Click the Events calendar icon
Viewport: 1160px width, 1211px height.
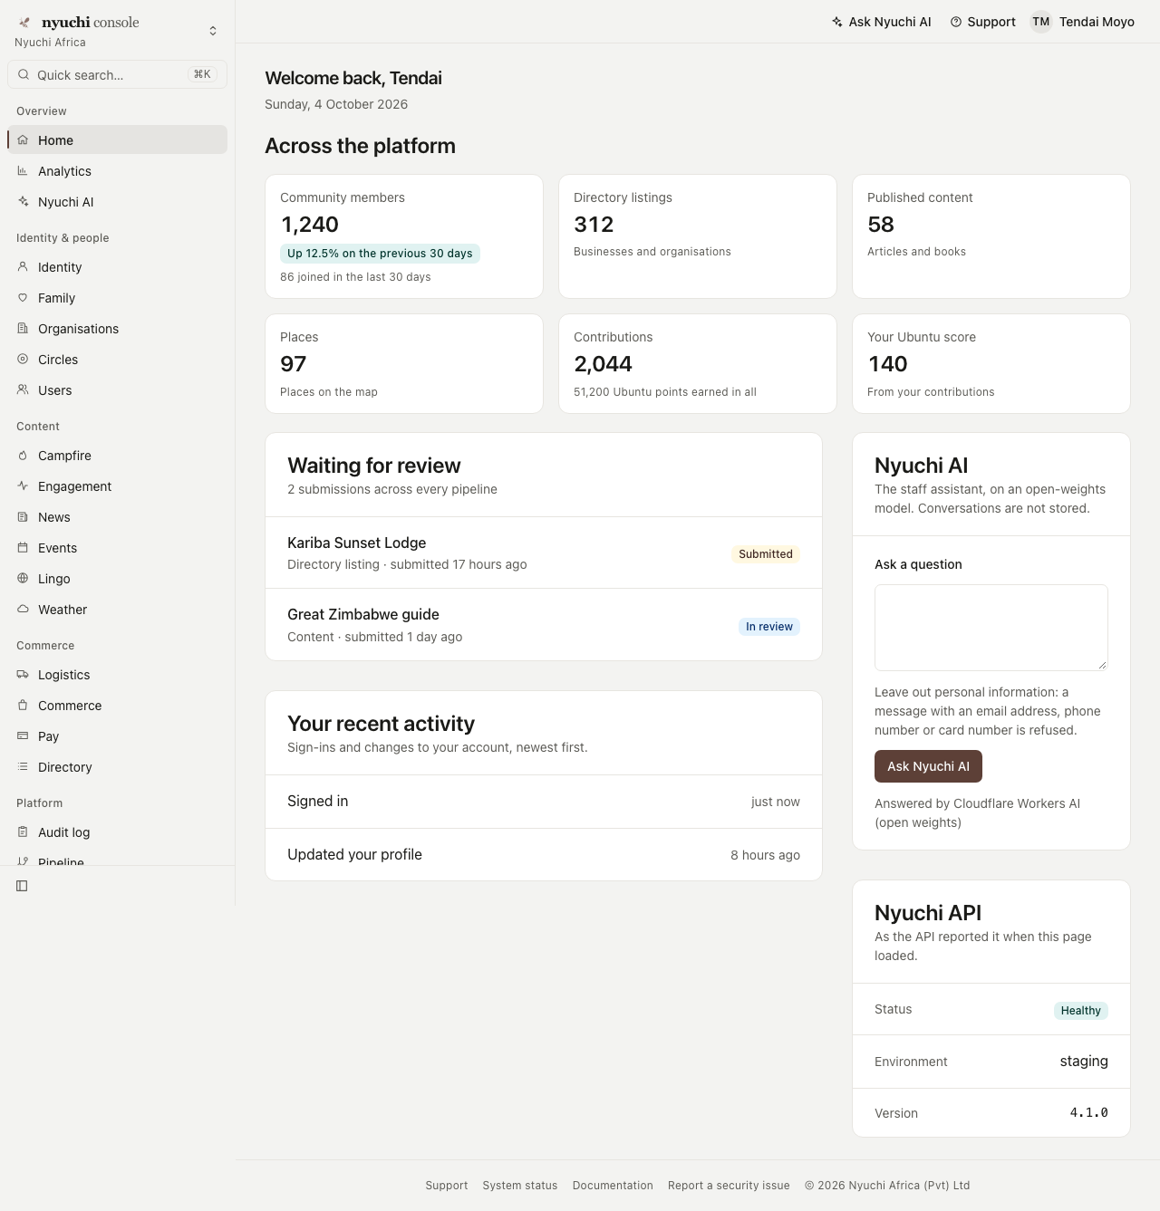tap(23, 548)
